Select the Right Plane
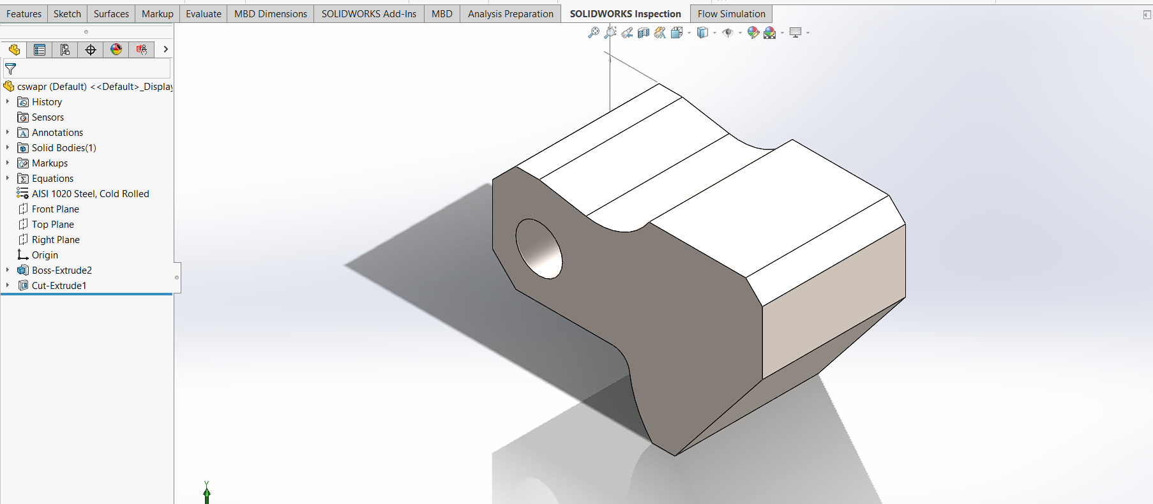The height and width of the screenshot is (504, 1153). pos(56,240)
